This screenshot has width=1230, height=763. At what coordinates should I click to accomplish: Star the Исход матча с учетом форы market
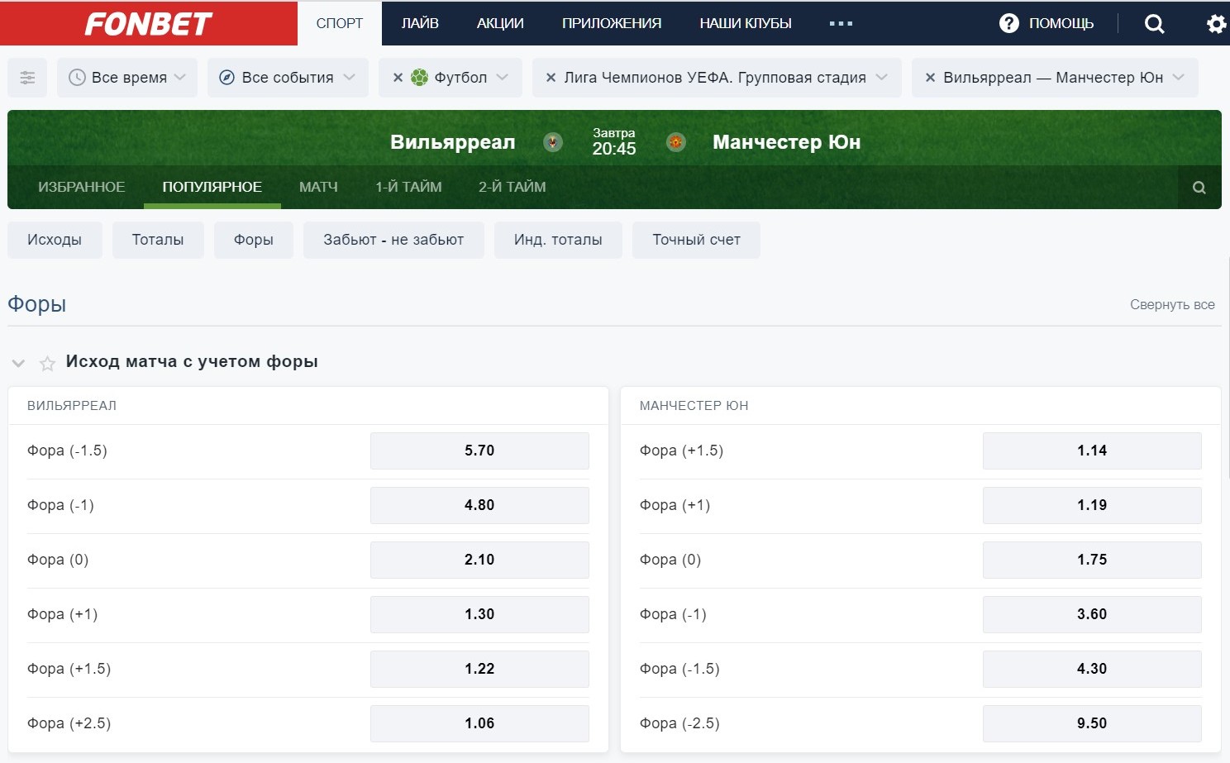tap(47, 363)
